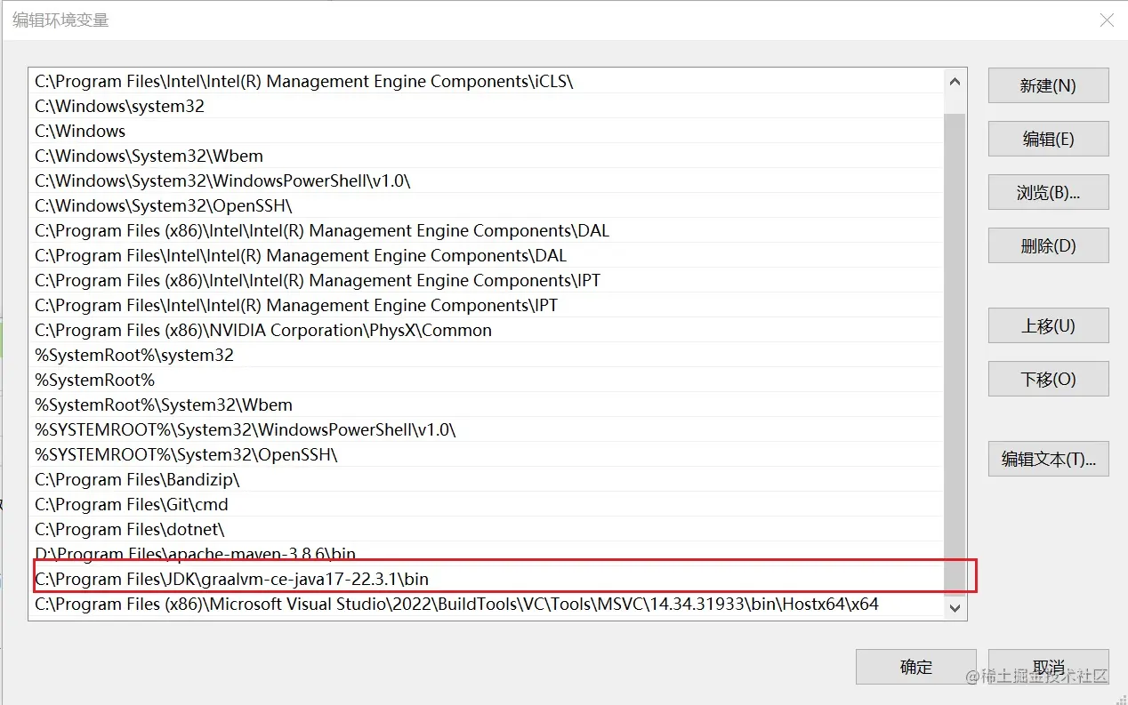1128x705 pixels.
Task: Select C:\Program Files\Intel IPT entry
Action: coord(487,305)
